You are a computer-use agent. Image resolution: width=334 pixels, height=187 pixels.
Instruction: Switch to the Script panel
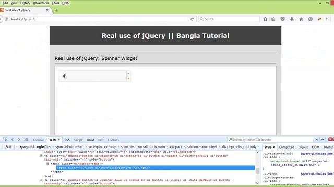coord(78,140)
